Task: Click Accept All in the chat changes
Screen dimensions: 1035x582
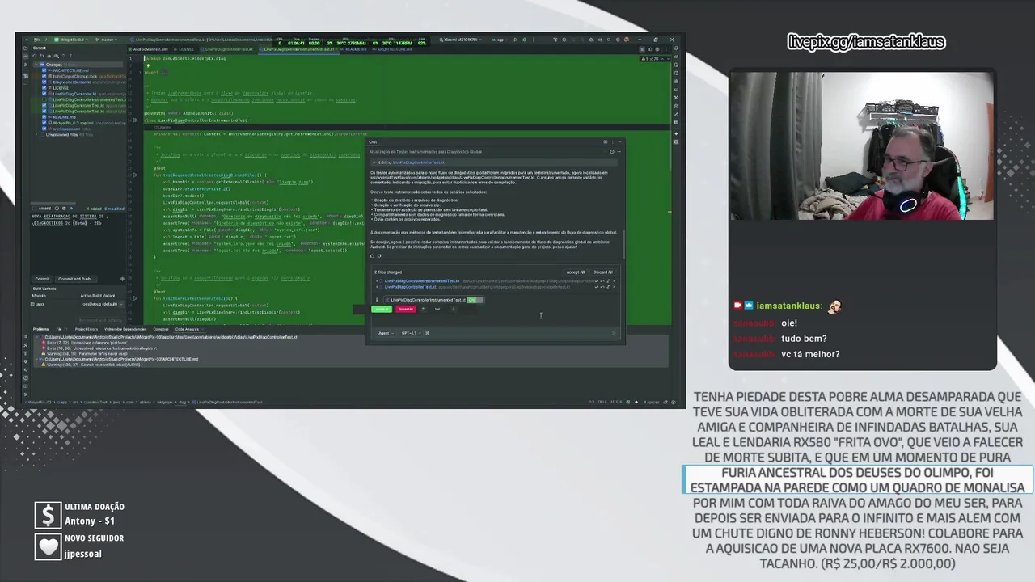Action: pos(575,272)
